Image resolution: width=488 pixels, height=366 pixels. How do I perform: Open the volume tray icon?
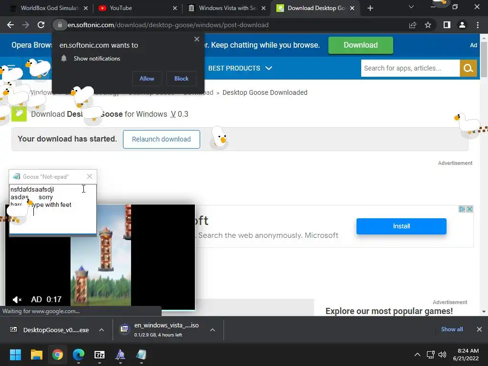[442, 355]
